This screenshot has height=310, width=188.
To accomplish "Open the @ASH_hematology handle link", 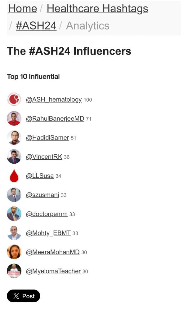I will tap(54, 100).
